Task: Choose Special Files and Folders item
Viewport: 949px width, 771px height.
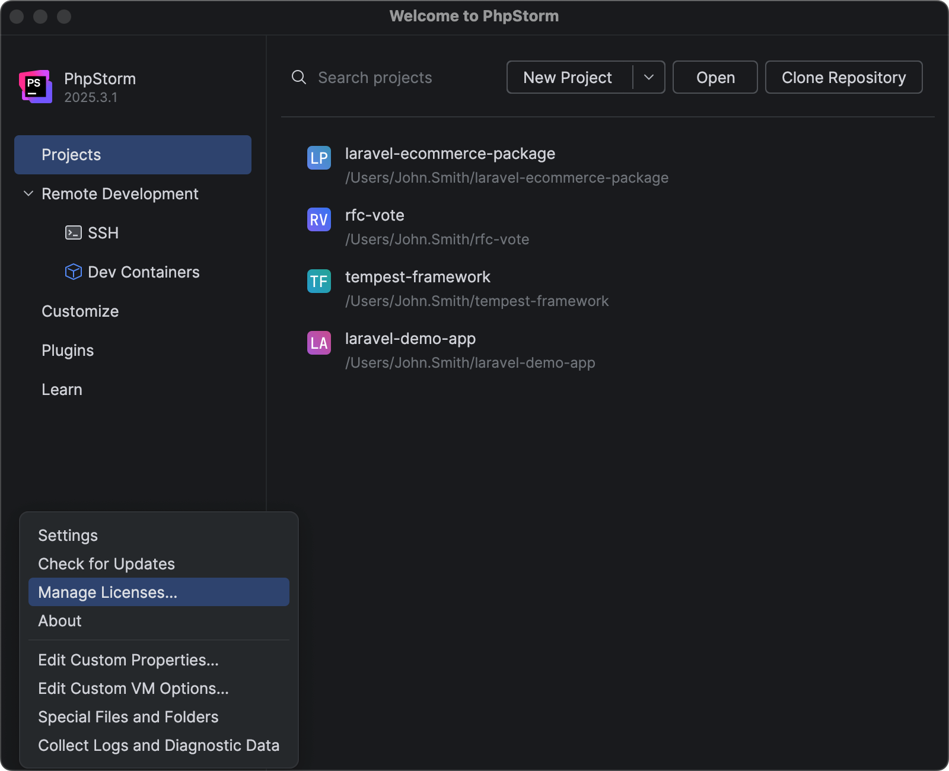Action: pos(159,717)
